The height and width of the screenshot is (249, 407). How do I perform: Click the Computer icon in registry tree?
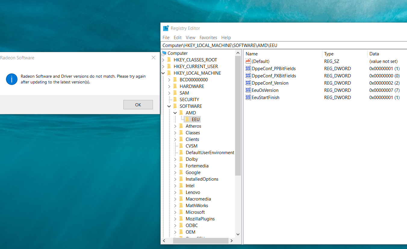click(x=164, y=53)
